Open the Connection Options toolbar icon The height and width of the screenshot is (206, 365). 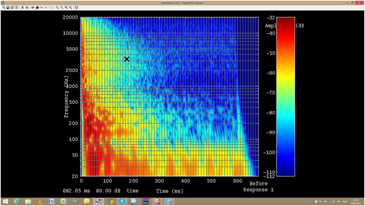pos(12,7)
